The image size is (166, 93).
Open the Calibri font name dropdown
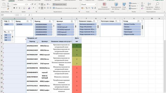point(25,4)
